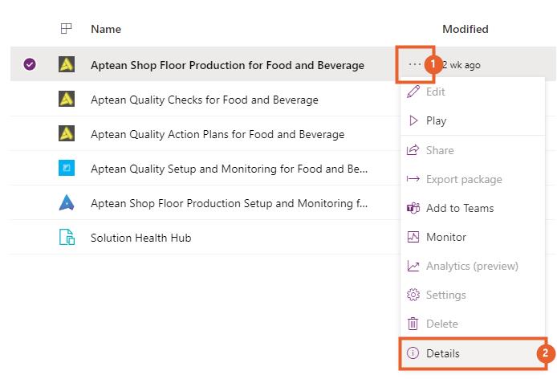The image size is (557, 379).
Task: Click the Aptean Shop Floor Production app icon
Action: pyautogui.click(x=67, y=64)
